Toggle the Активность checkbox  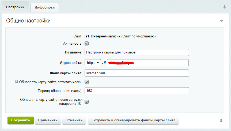(x=87, y=44)
